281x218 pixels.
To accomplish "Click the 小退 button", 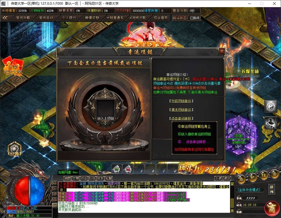I will (219, 178).
